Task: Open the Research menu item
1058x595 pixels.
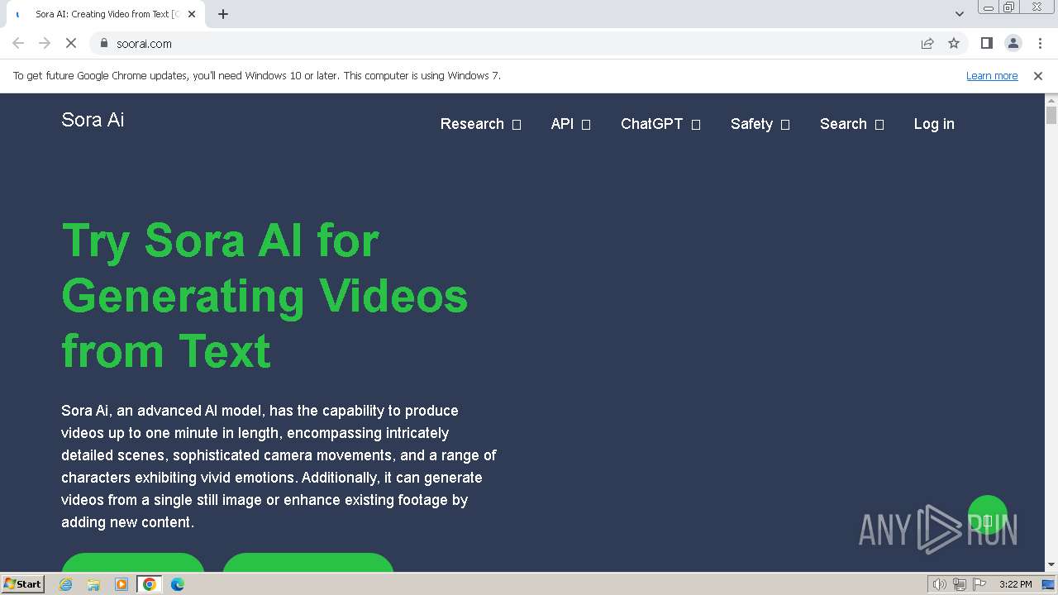Action: 472,124
